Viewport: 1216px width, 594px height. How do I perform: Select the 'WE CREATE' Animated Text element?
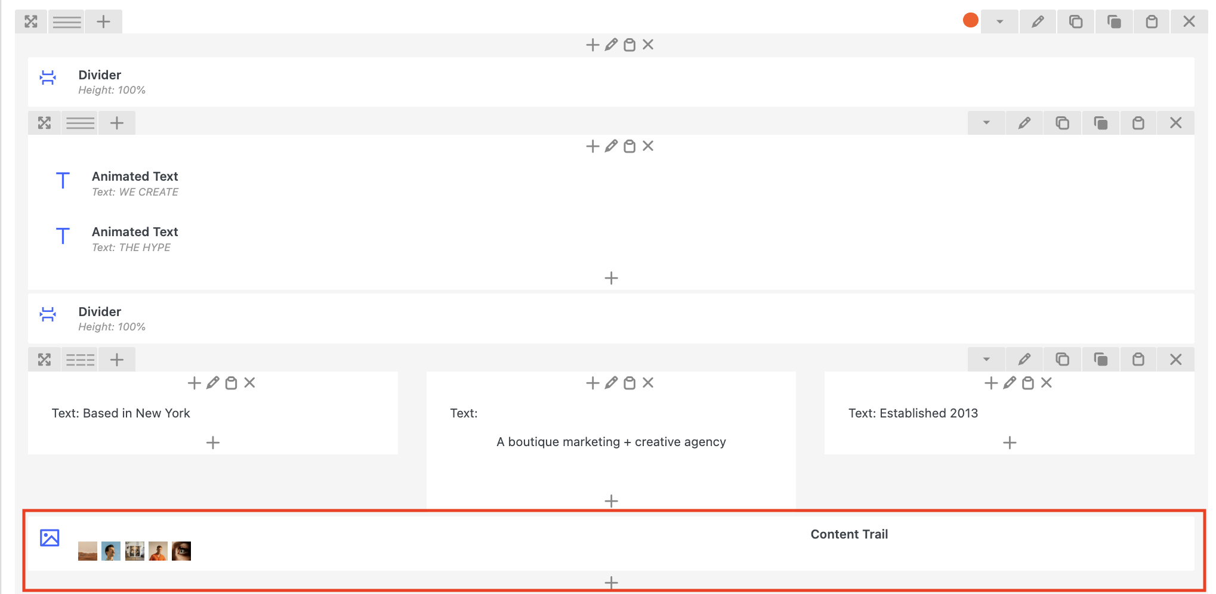(x=135, y=183)
